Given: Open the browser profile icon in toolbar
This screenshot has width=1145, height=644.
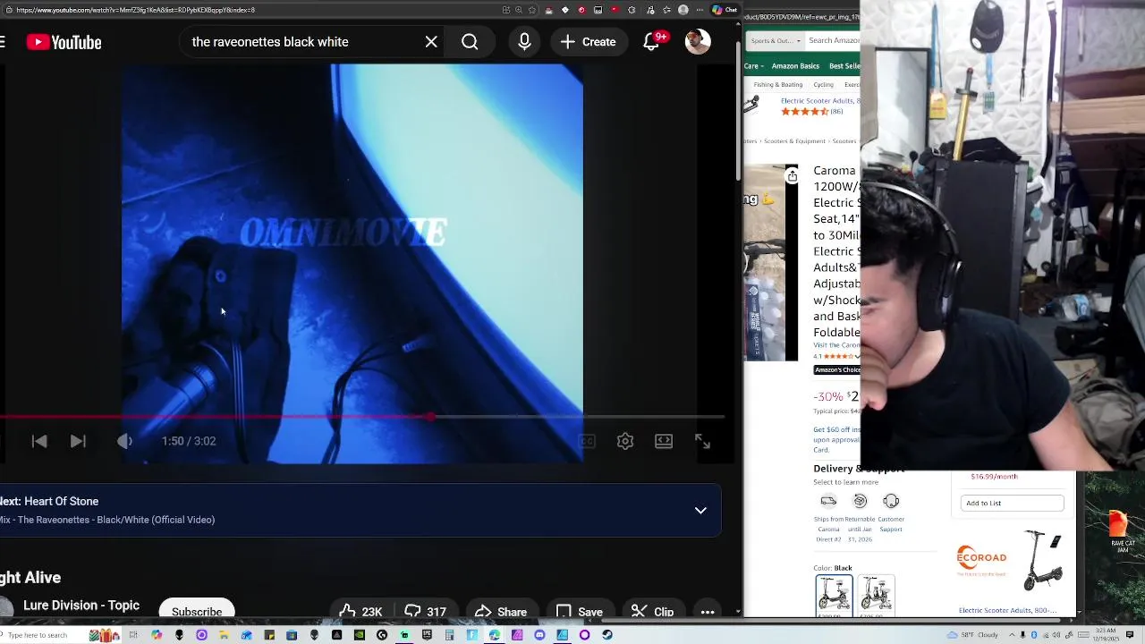Looking at the screenshot, I should click(x=683, y=10).
